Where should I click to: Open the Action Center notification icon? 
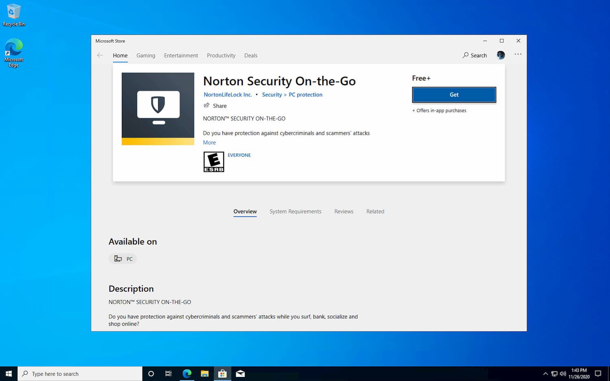(598, 373)
